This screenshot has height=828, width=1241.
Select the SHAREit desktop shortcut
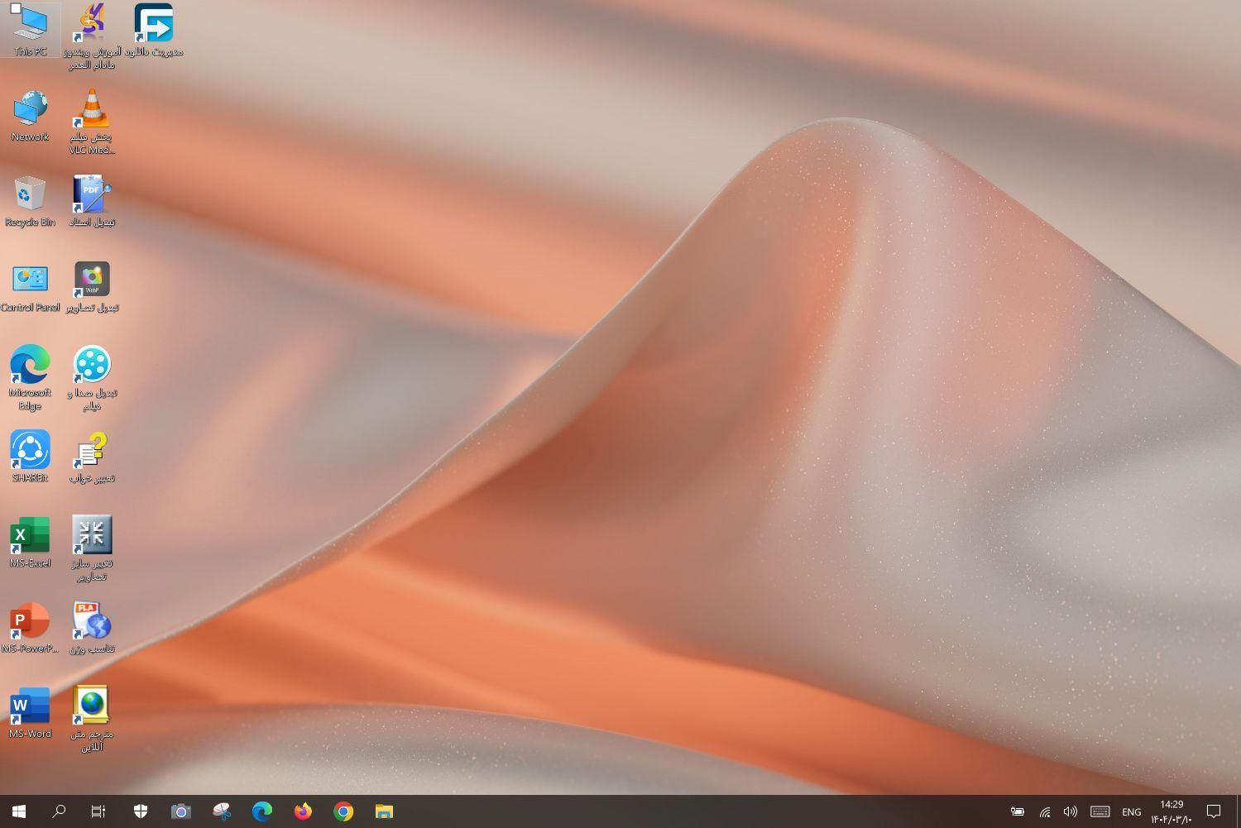[31, 457]
